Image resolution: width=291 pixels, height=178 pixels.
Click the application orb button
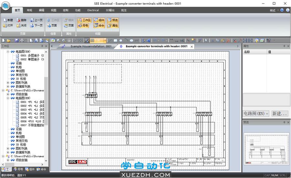tap(5, 6)
